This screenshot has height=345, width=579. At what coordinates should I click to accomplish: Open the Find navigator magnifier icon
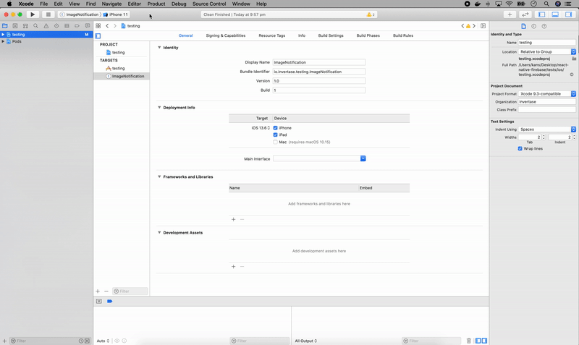click(x=35, y=26)
